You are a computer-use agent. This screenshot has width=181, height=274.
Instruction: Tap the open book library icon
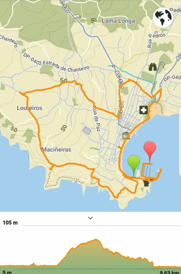[77, 17]
